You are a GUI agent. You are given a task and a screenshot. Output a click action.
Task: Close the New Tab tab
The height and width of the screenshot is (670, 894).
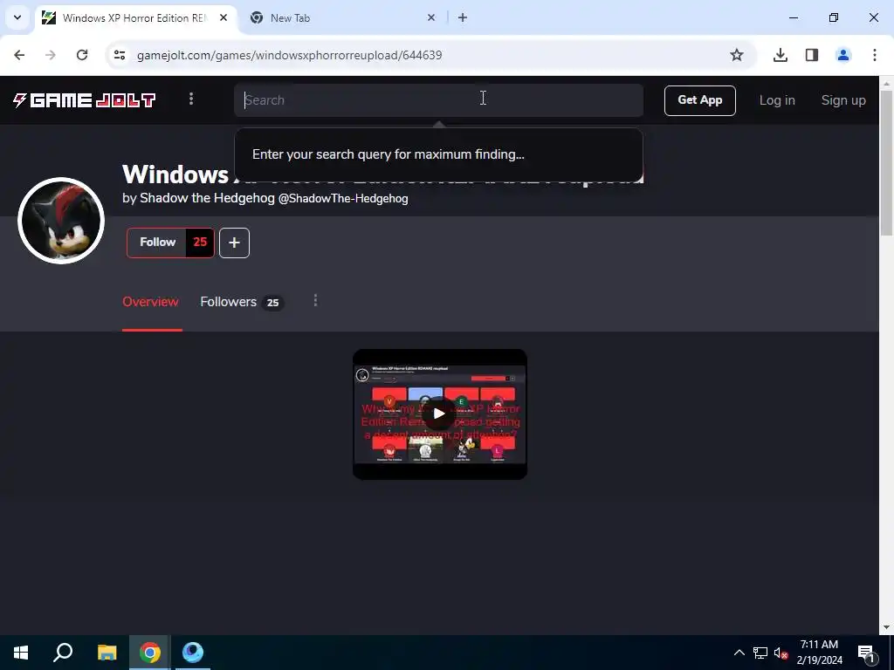(431, 17)
